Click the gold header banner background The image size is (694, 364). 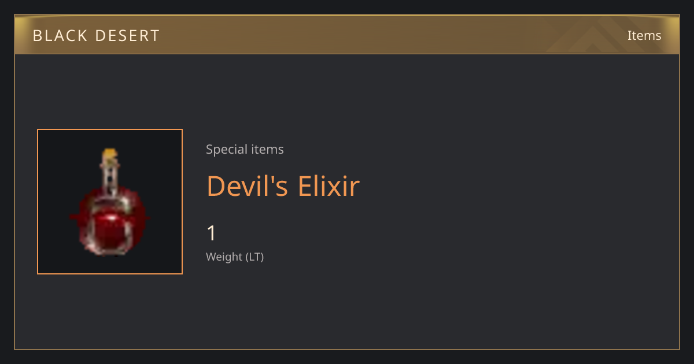(347, 35)
